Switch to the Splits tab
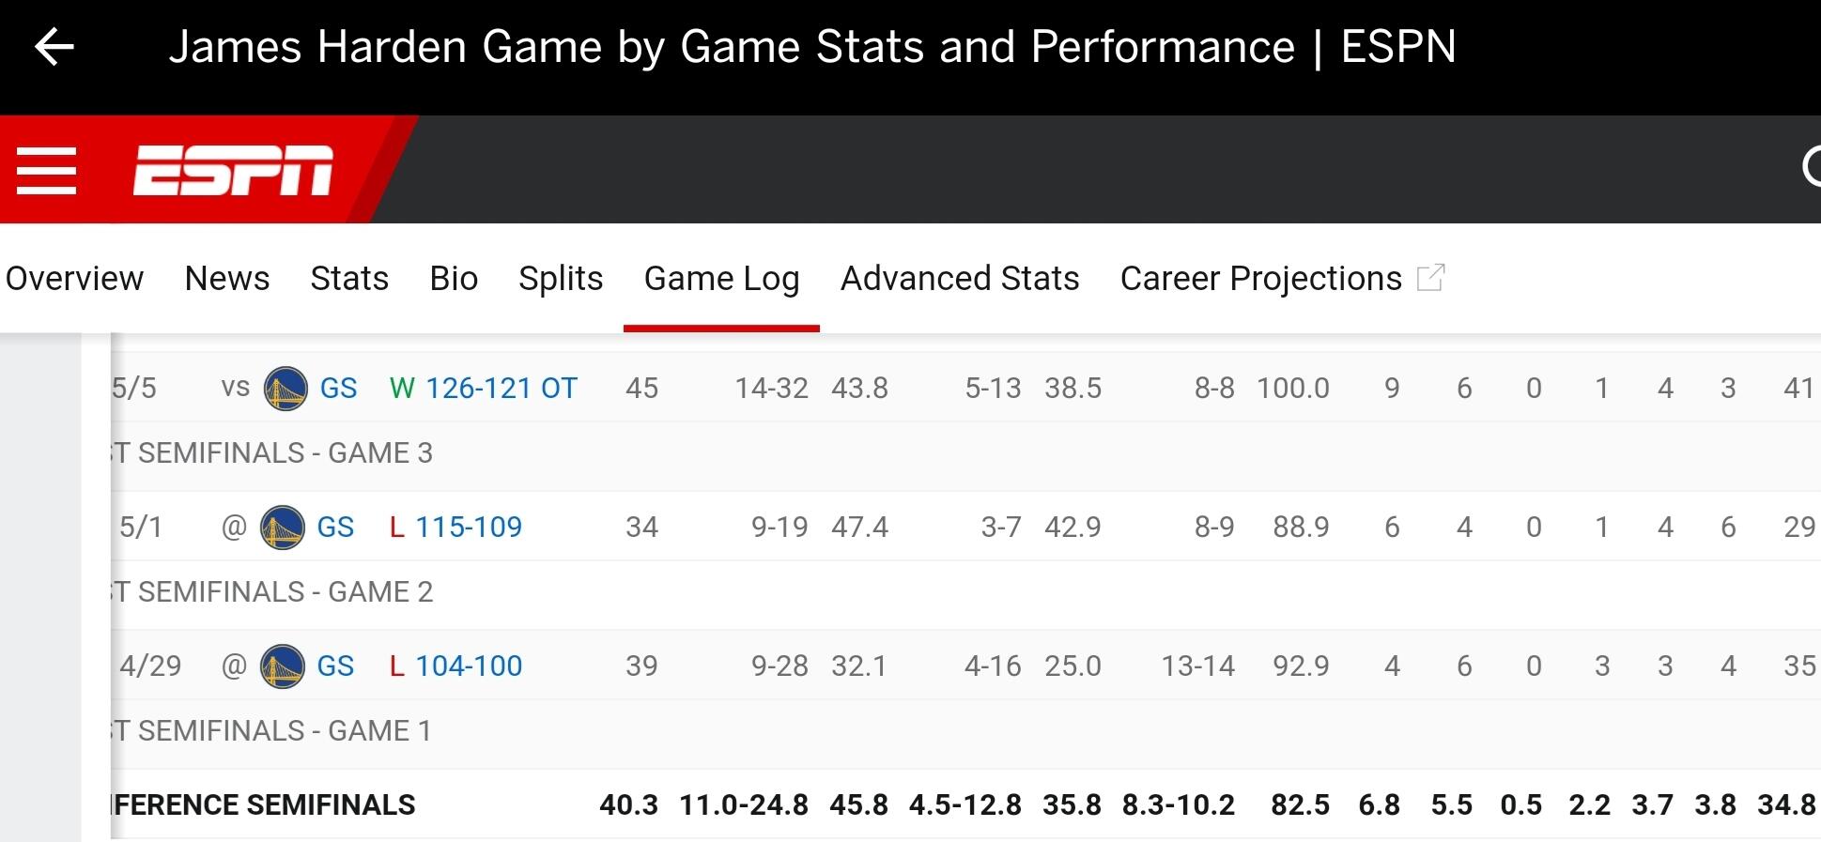 (561, 279)
